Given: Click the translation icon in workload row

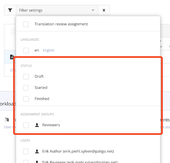Looking at the screenshot, I should pos(7,120).
